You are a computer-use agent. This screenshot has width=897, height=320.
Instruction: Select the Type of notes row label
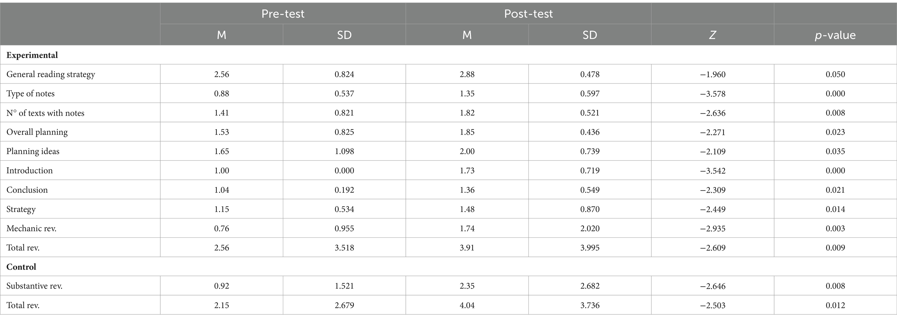pyautogui.click(x=30, y=93)
